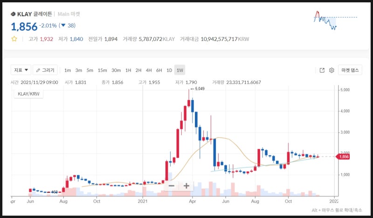Image resolution: width=373 pixels, height=218 pixels.
Task: Click the KLAY coin logo icon
Action: pyautogui.click(x=13, y=14)
